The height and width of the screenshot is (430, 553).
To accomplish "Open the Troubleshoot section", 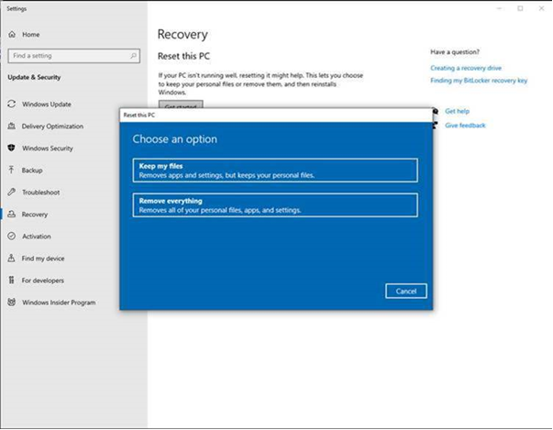I will 41,193.
